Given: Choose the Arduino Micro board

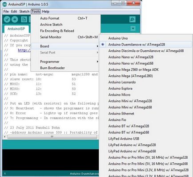Looking at the screenshot, I should (146, 95).
